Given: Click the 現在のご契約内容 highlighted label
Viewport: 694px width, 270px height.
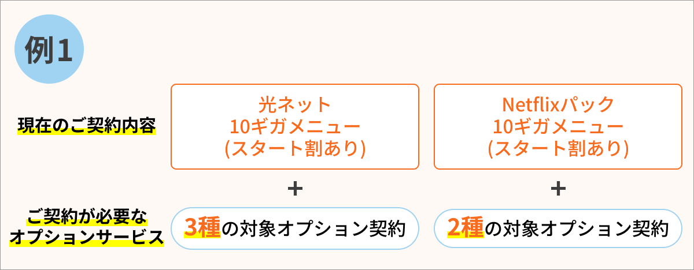Looking at the screenshot, I should (x=86, y=126).
